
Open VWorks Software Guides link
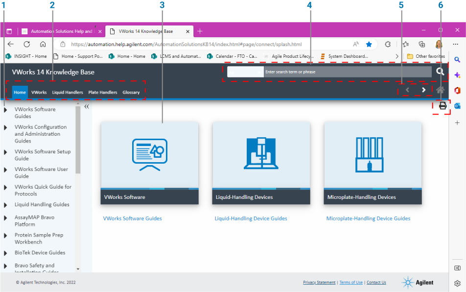(132, 218)
